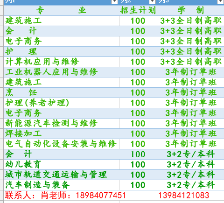The height and width of the screenshot is (203, 224).
Task: Select the 100 cell in 城市轨道交通运输与管理 row
Action: (138, 175)
